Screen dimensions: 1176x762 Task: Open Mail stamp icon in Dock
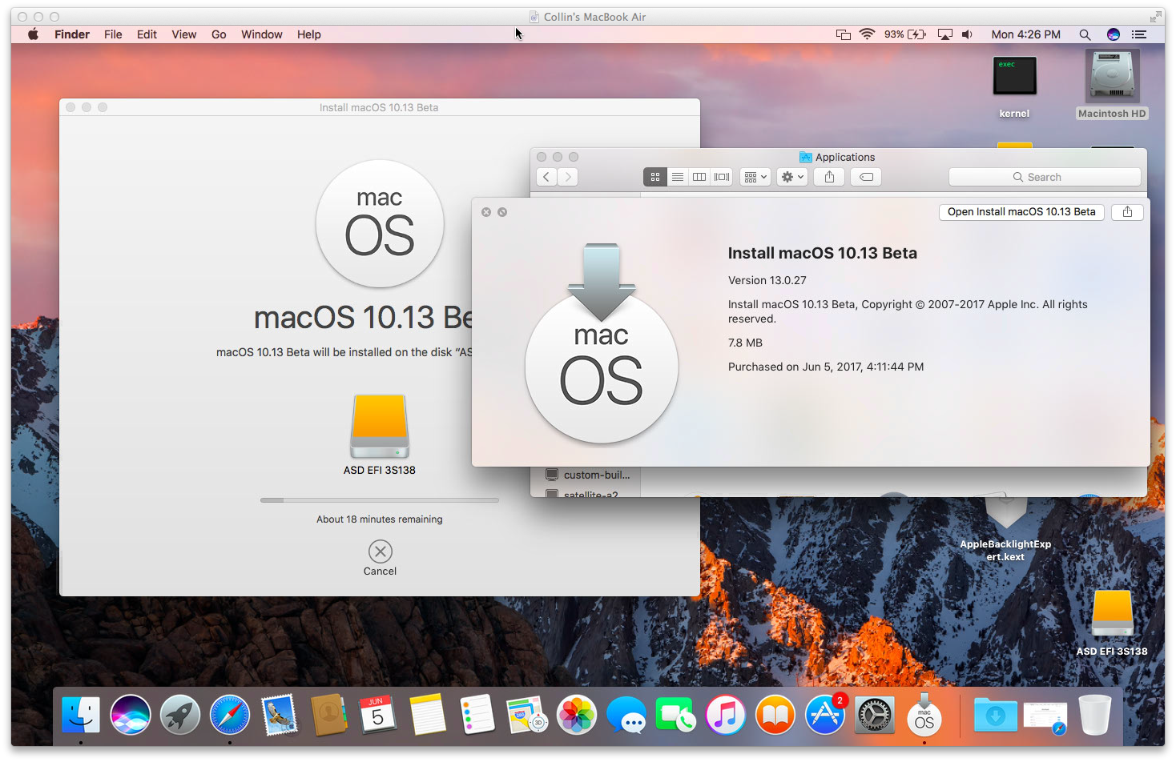(x=280, y=715)
